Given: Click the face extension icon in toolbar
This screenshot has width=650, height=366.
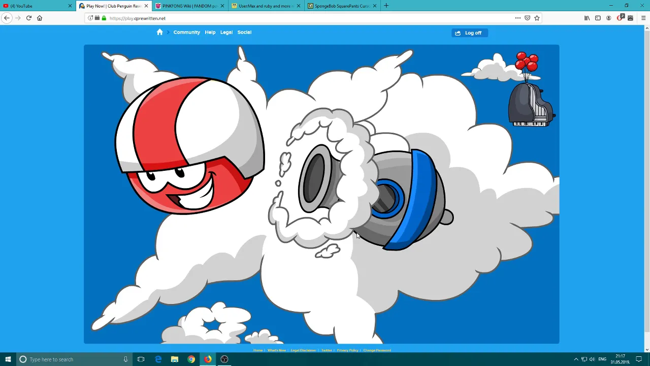Looking at the screenshot, I should (630, 18).
